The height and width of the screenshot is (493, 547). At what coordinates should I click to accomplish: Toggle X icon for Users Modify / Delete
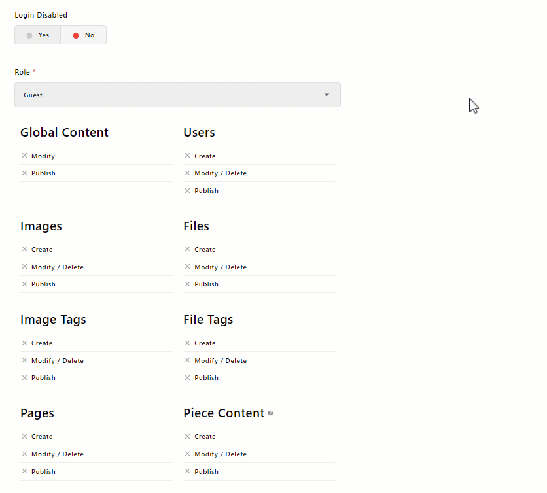point(188,173)
